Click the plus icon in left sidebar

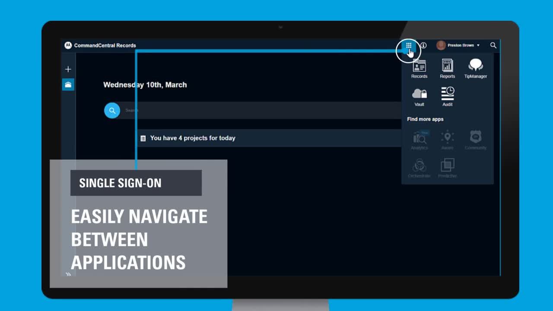68,69
